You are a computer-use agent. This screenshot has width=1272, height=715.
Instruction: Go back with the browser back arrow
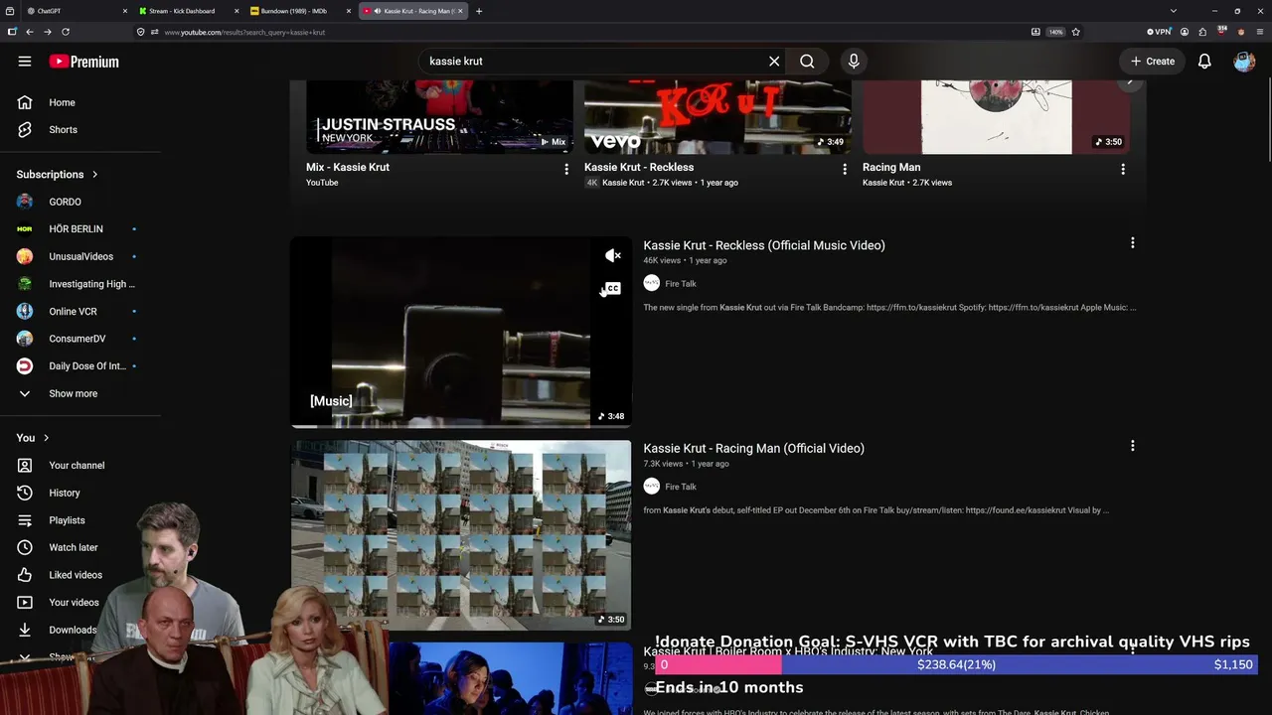pyautogui.click(x=30, y=32)
